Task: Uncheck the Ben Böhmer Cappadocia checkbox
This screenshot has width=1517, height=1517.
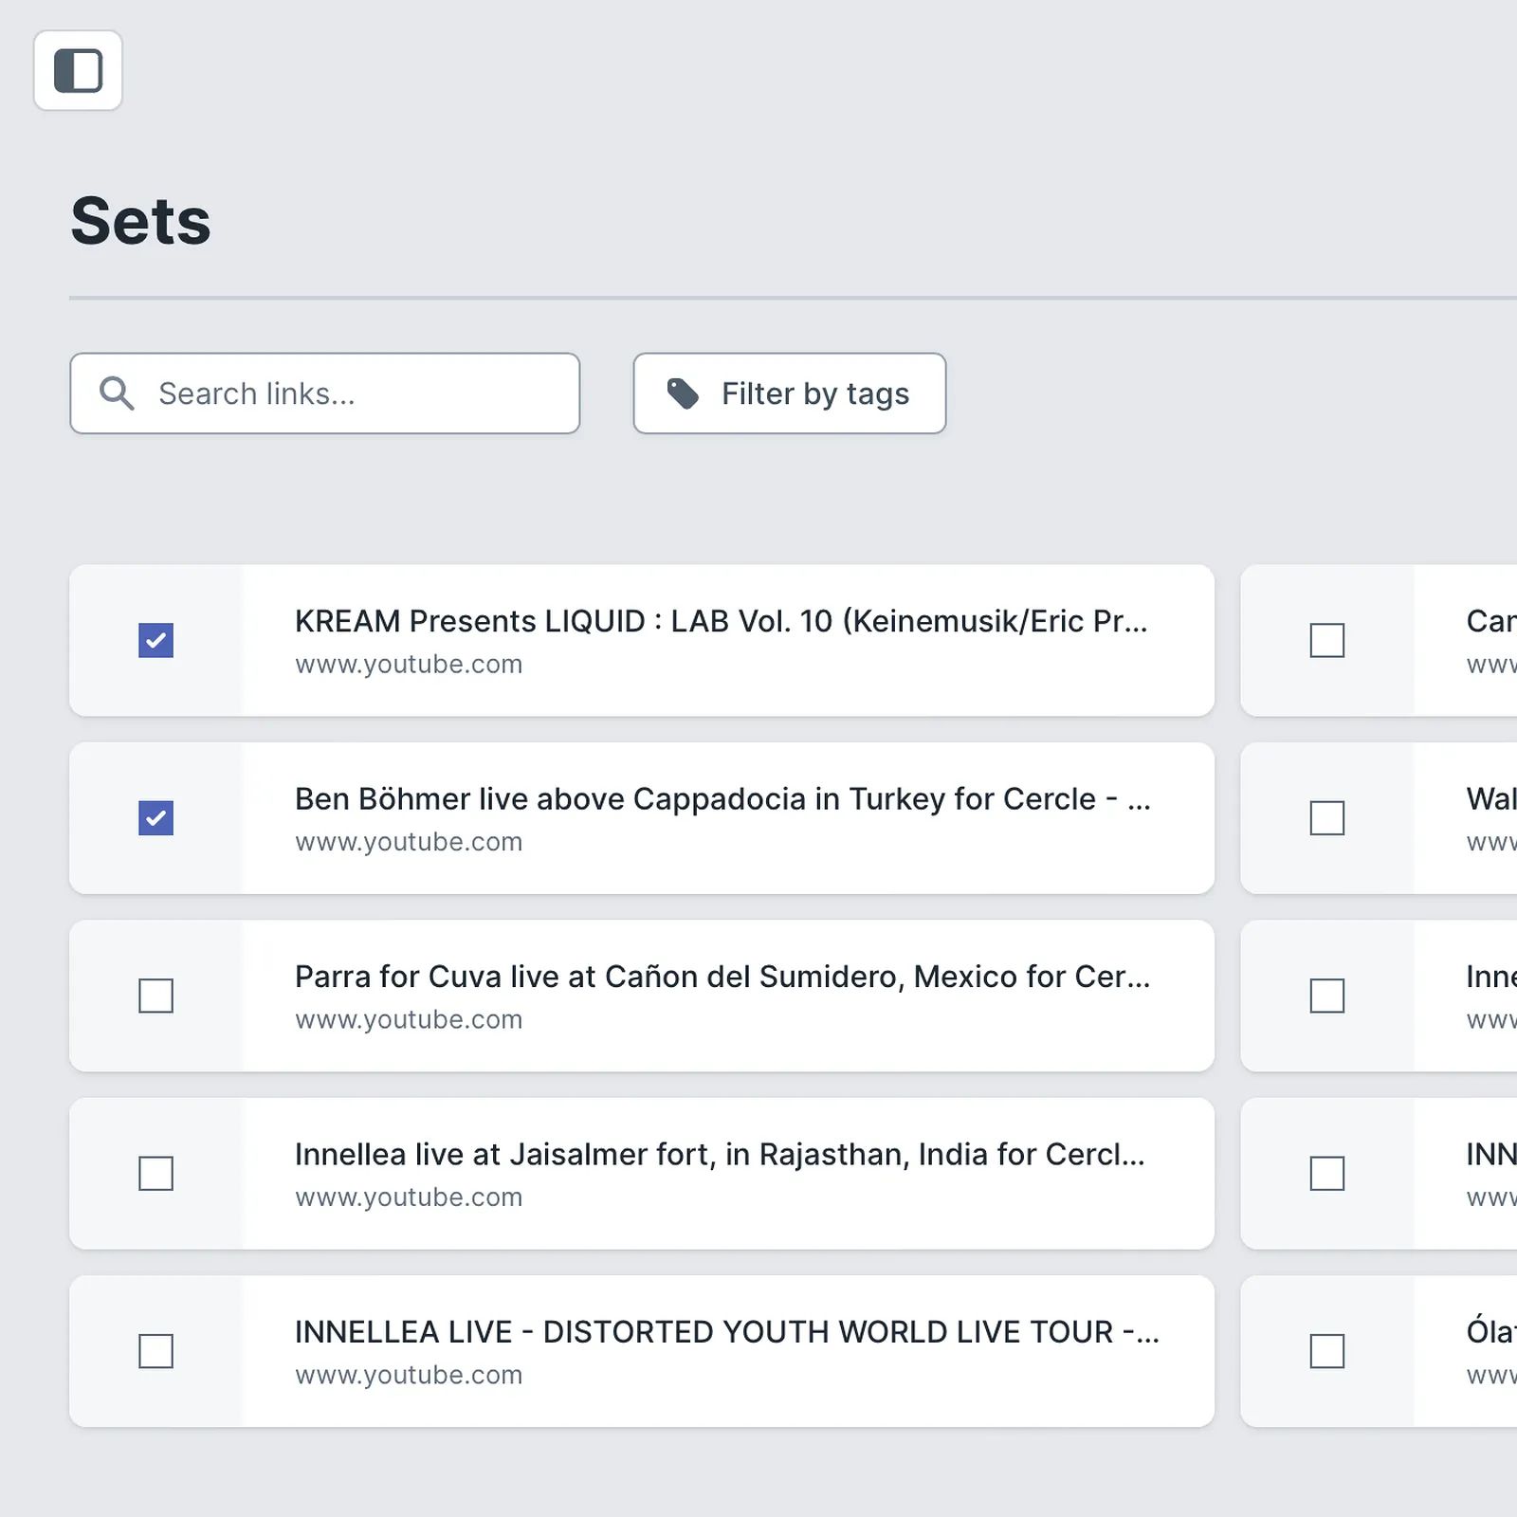Action: 155,818
